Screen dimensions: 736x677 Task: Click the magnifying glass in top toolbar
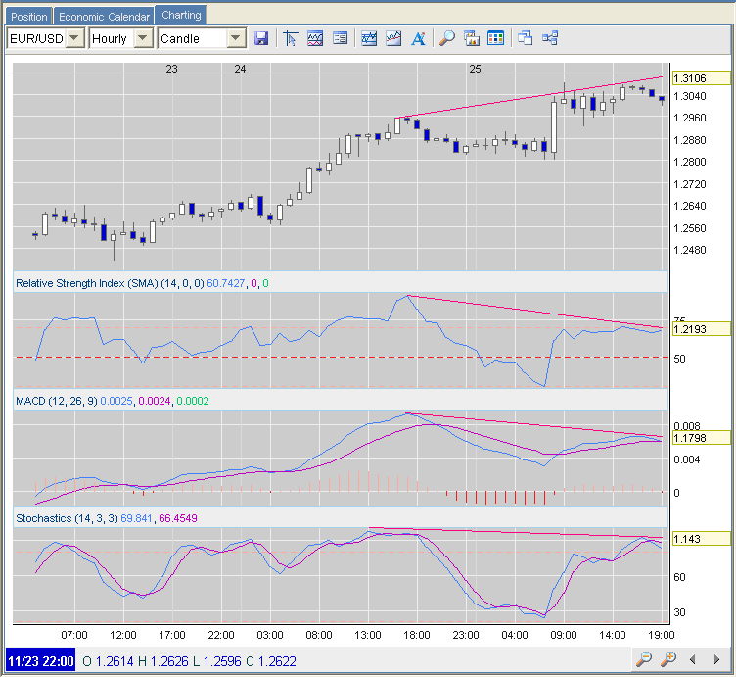click(x=446, y=38)
